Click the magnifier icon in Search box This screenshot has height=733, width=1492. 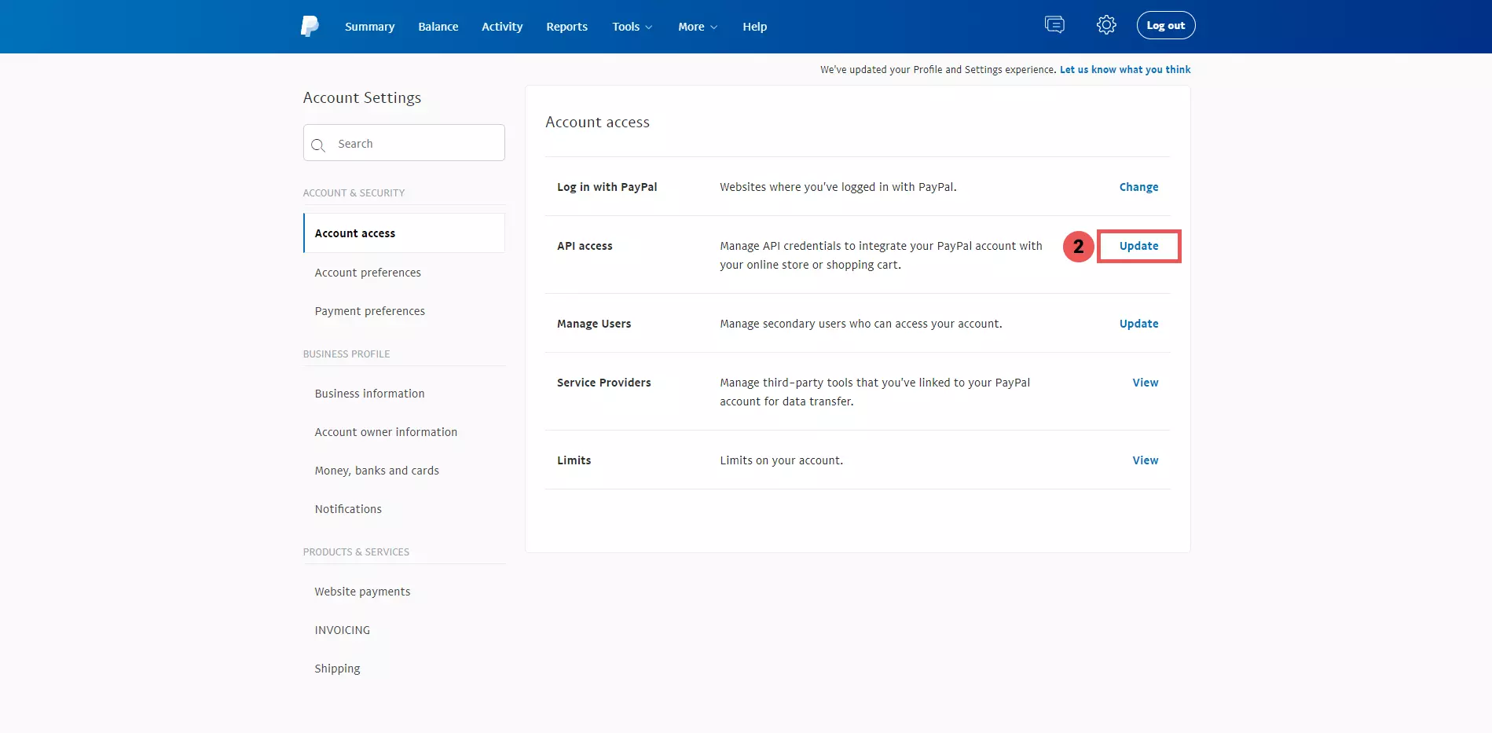click(318, 145)
